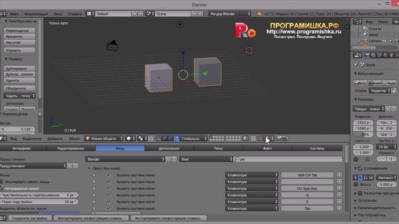Click Дублировать button in tool shelf
Screen dimensions: 399x224
point(19,68)
